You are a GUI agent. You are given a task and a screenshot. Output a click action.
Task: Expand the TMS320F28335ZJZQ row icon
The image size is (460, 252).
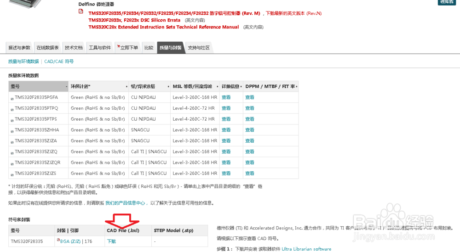click(12, 153)
